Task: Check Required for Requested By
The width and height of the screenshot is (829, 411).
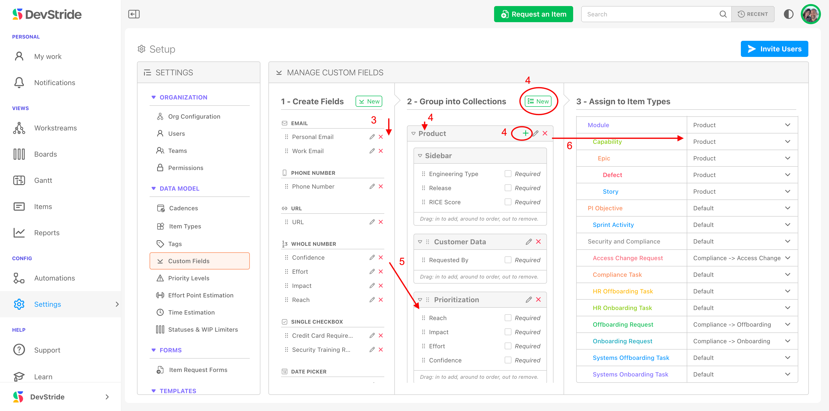Action: coord(508,260)
